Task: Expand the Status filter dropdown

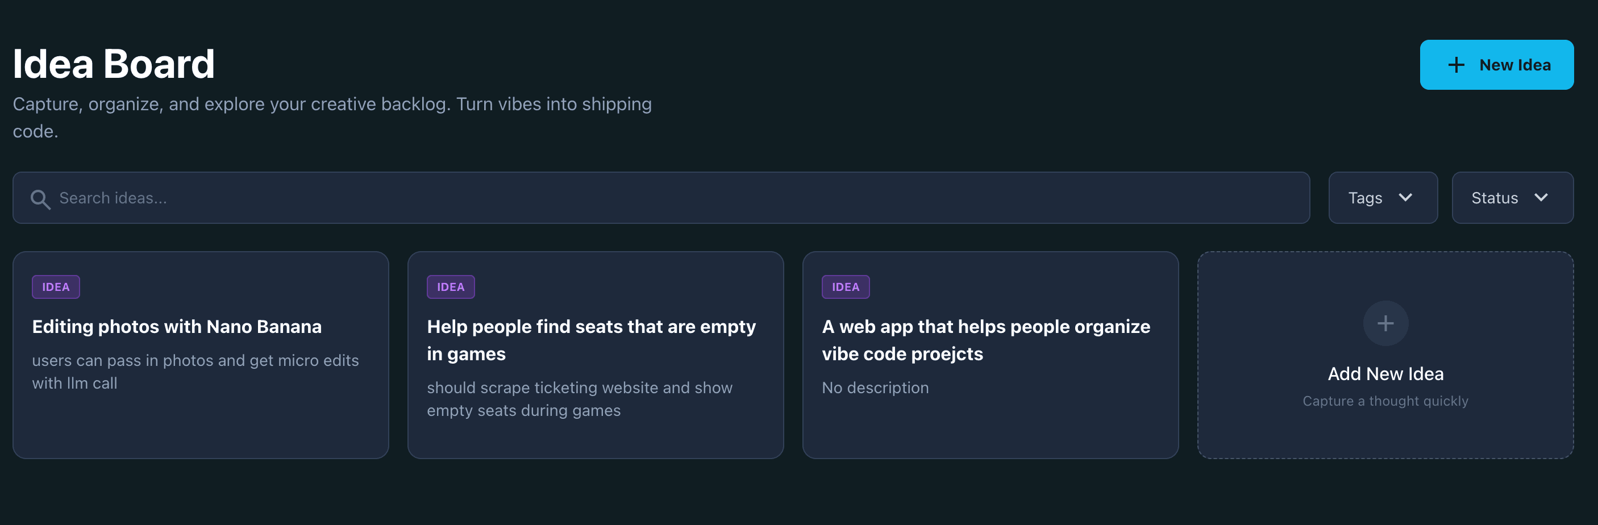Action: coord(1512,198)
